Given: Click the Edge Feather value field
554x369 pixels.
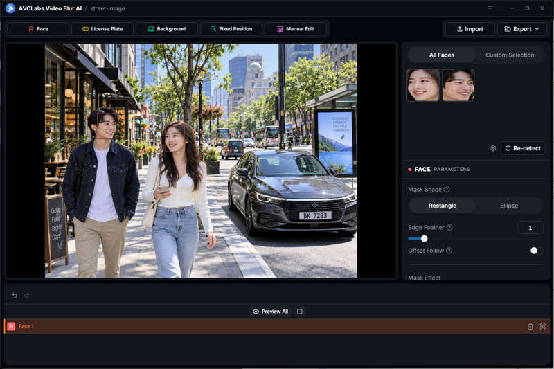Looking at the screenshot, I should coord(530,228).
